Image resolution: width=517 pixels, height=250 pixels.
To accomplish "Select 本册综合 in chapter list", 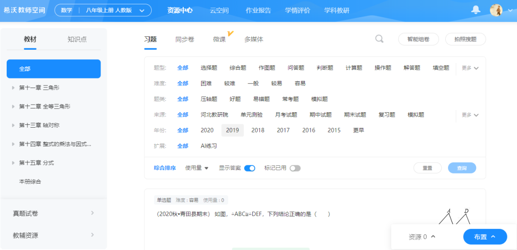I will click(x=30, y=182).
